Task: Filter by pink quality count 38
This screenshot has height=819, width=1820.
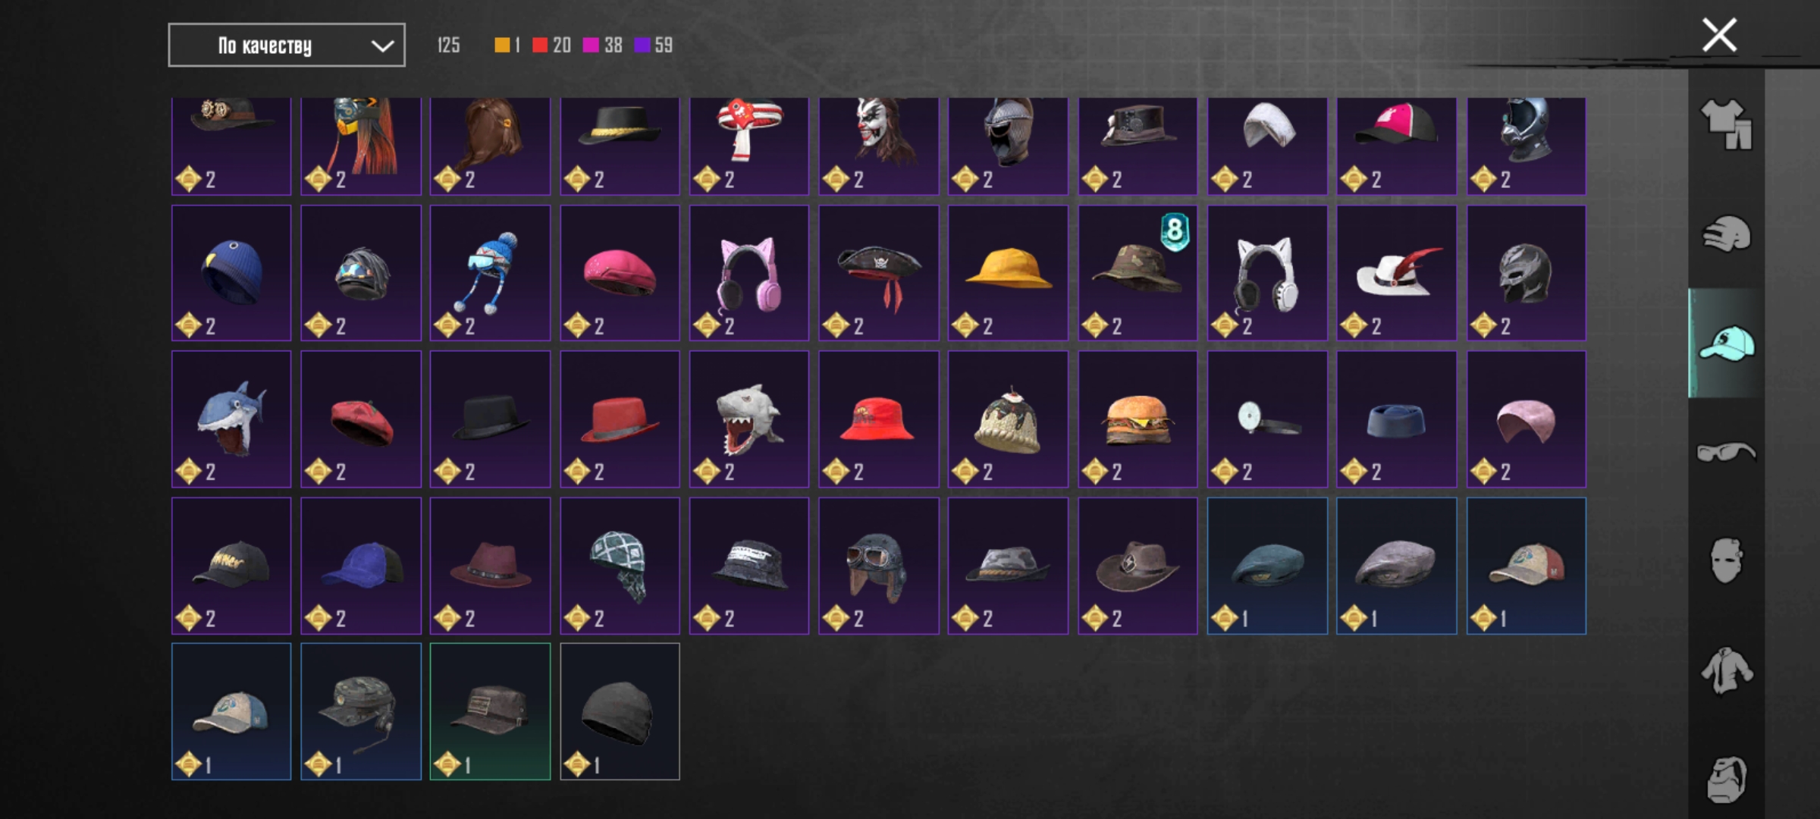Action: (x=603, y=45)
